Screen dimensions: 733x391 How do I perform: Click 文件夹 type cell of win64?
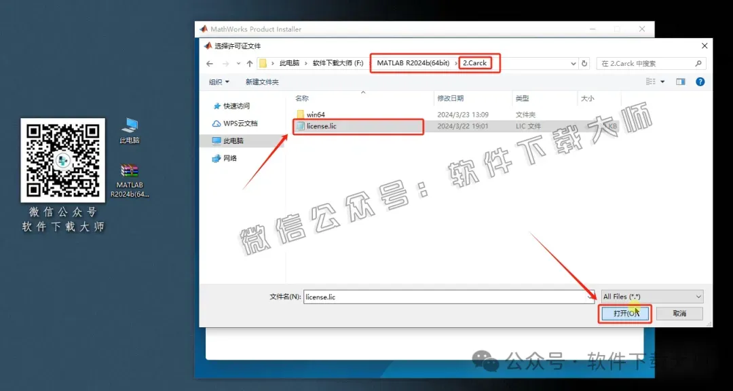pos(525,114)
